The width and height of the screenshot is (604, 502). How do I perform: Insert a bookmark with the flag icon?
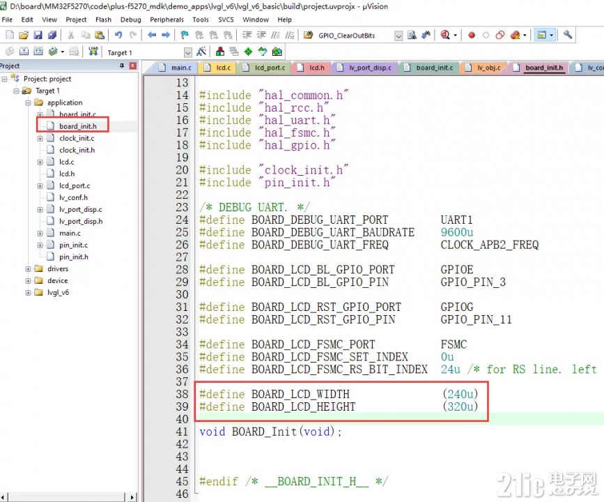pos(185,35)
